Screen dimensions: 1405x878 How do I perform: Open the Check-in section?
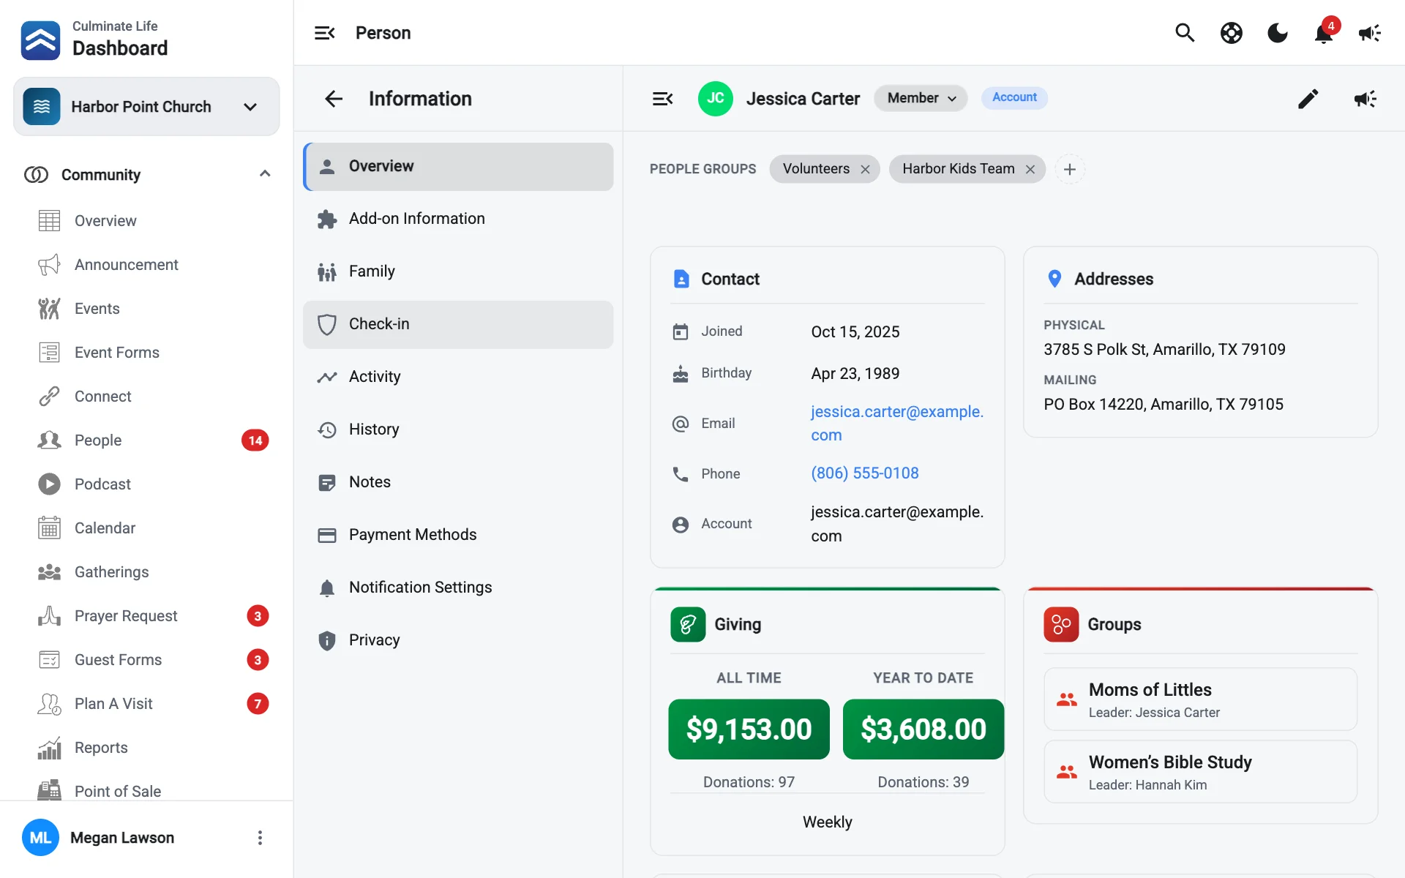click(458, 324)
